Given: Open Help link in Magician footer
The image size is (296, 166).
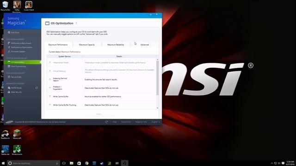Looking at the screenshot, I should pyautogui.click(x=115, y=122).
